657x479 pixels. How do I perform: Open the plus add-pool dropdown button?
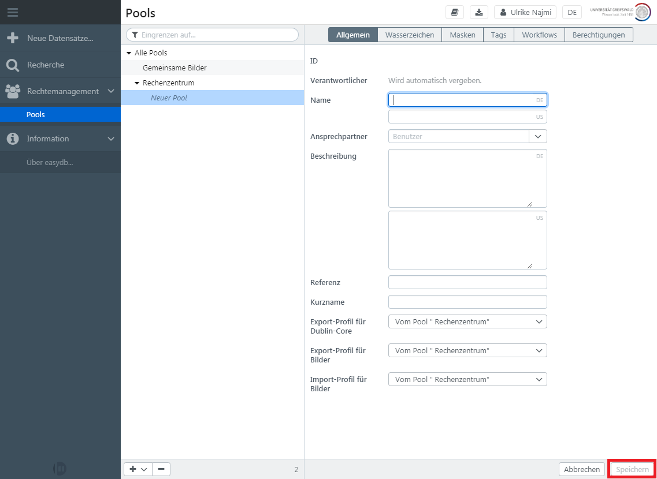[x=138, y=469]
